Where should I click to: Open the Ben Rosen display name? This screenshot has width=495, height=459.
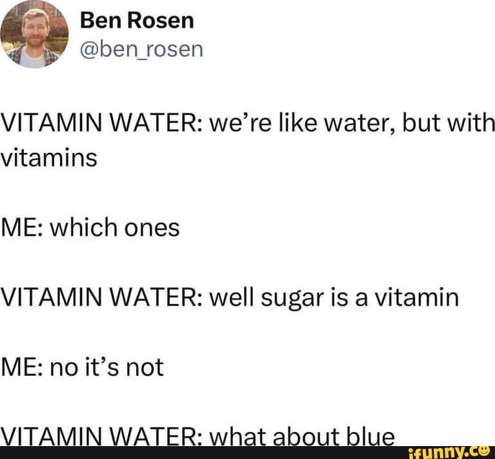[x=137, y=21]
